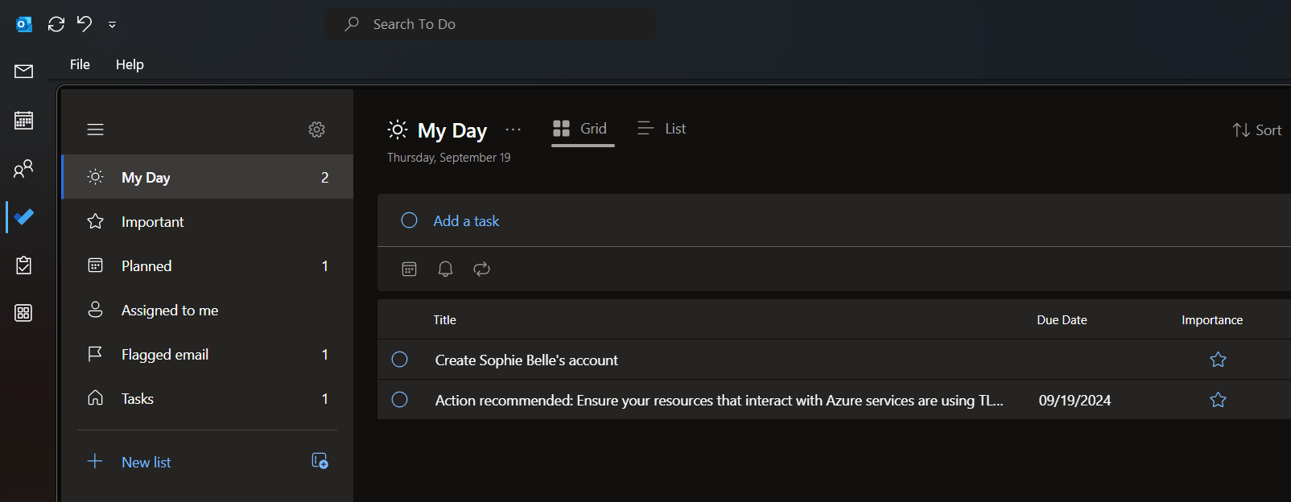This screenshot has width=1291, height=502.
Task: Click the repeat task icon
Action: click(x=481, y=269)
